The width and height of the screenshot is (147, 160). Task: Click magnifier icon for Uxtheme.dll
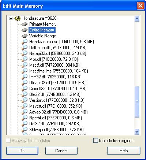(x=24, y=48)
